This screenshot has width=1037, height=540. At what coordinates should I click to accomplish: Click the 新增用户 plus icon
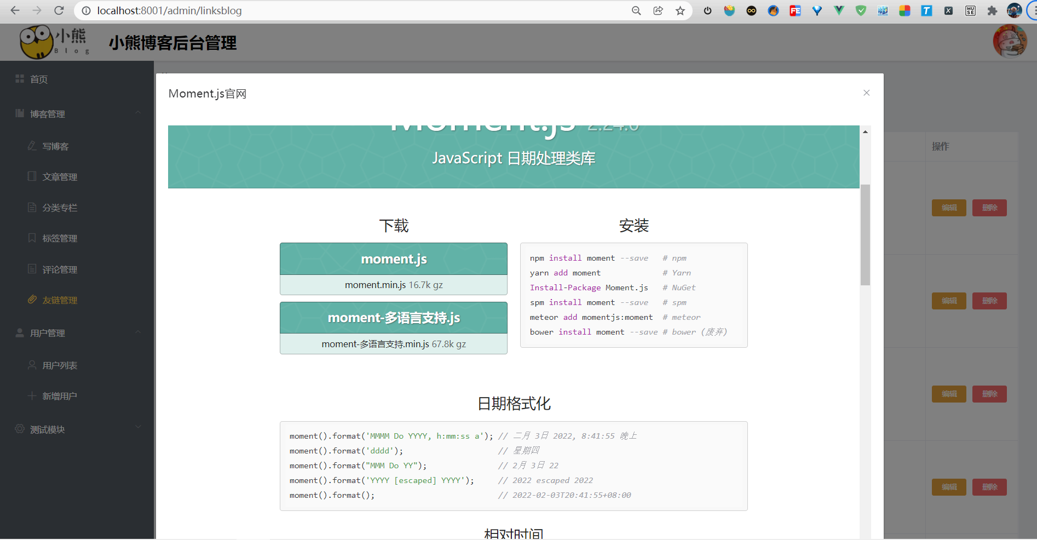coord(32,395)
